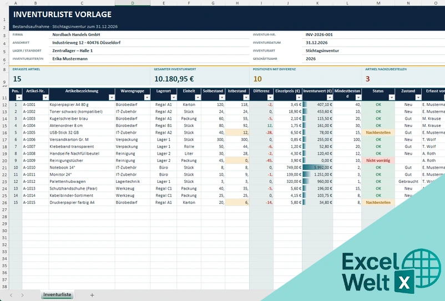Select the Inventurdatum value 31.12.2026
445x301 pixels.
[373, 43]
